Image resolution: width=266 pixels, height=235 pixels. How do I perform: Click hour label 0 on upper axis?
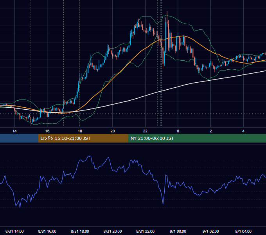(x=178, y=131)
